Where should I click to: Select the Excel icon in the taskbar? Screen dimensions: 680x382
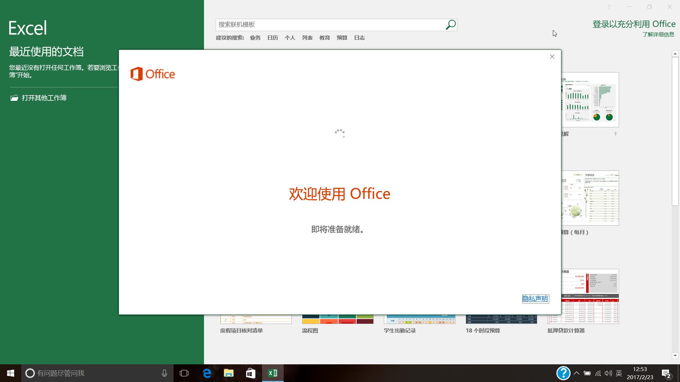click(272, 373)
